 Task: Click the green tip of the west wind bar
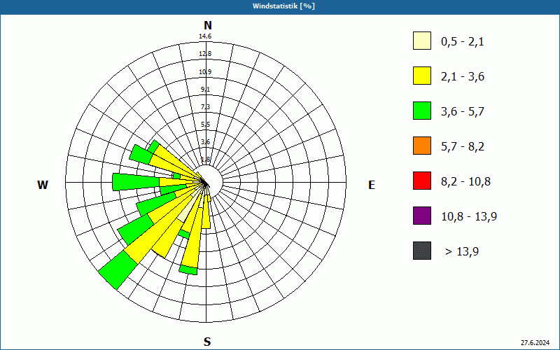(x=136, y=182)
